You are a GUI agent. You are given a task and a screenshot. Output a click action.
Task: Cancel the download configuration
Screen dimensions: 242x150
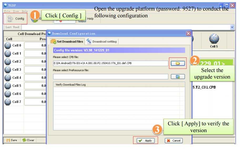click(174, 141)
